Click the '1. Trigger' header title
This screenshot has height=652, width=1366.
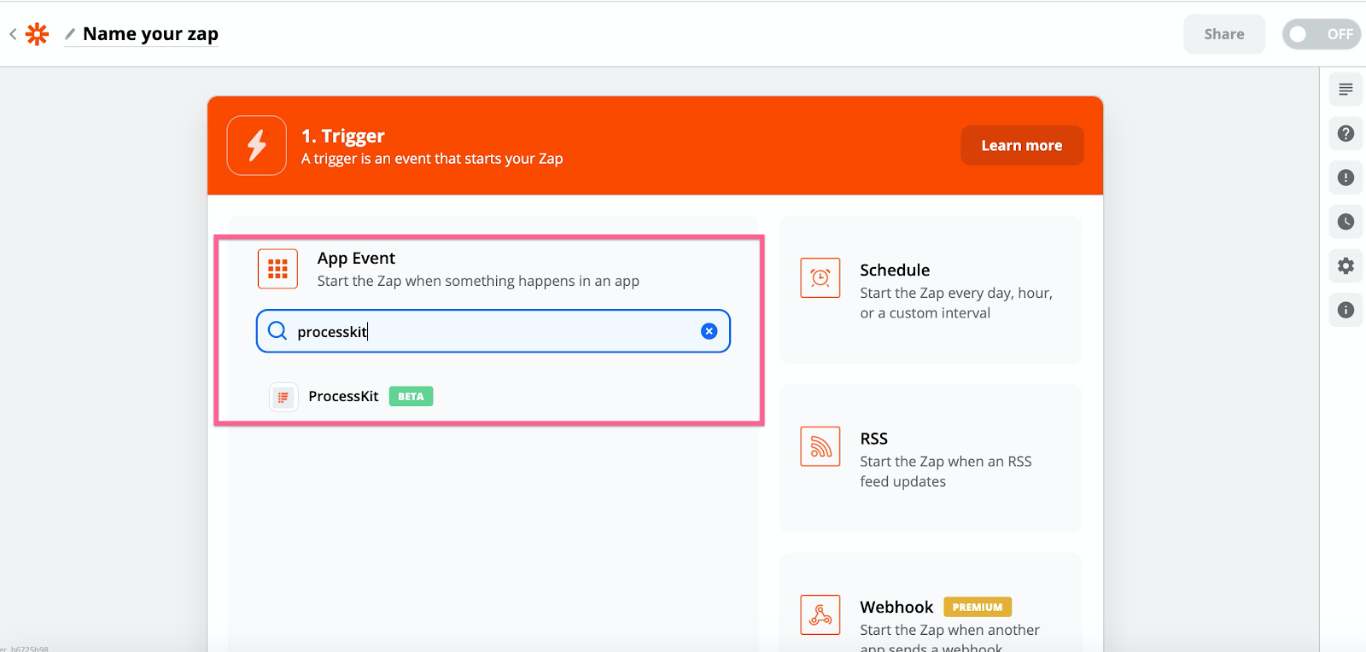click(x=343, y=136)
